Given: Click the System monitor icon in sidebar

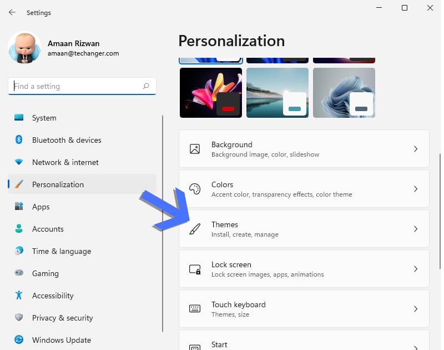Looking at the screenshot, I should tap(19, 118).
